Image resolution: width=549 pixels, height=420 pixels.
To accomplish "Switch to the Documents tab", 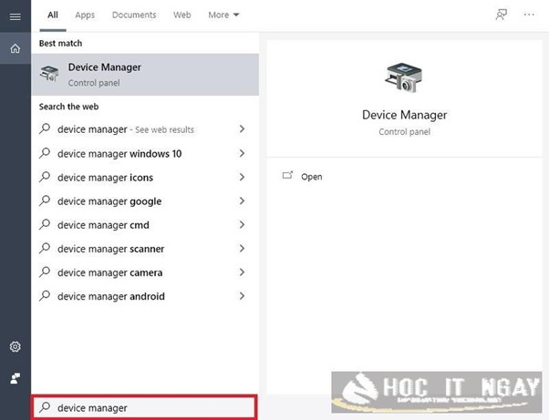I will tap(134, 15).
